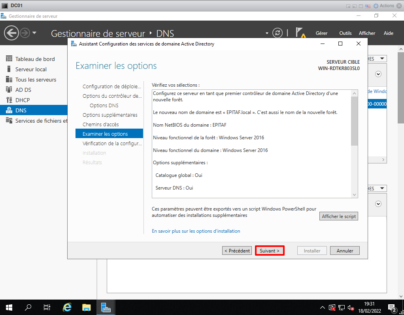Expand the navigation history dropdown arrow

[34, 33]
